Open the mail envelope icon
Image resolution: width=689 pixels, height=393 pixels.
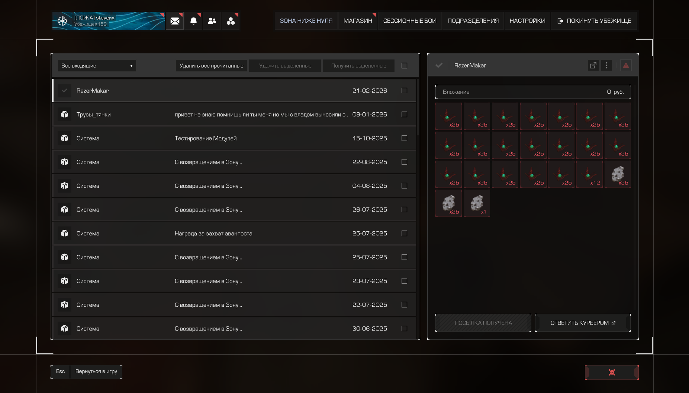coord(175,21)
